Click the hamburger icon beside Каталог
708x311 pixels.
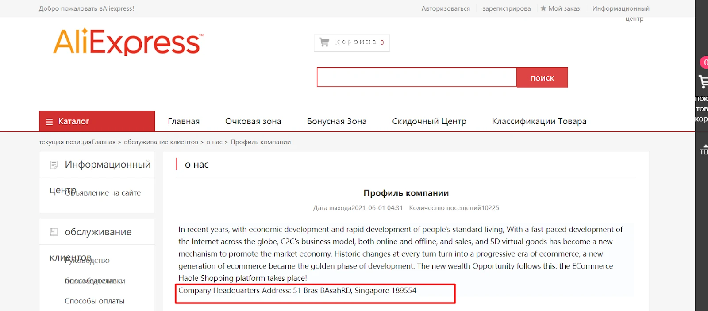click(x=50, y=122)
